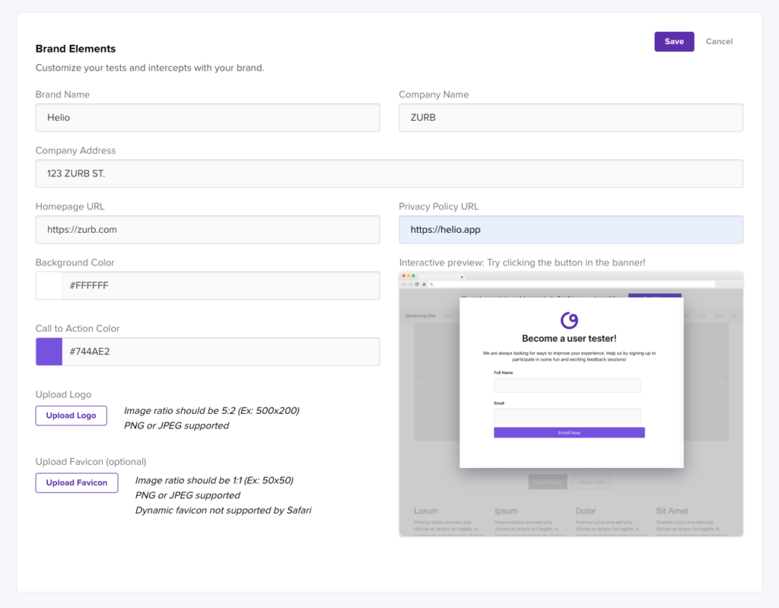Viewport: 779px width, 608px height.
Task: Click the Privacy Policy URL field
Action: pyautogui.click(x=571, y=230)
